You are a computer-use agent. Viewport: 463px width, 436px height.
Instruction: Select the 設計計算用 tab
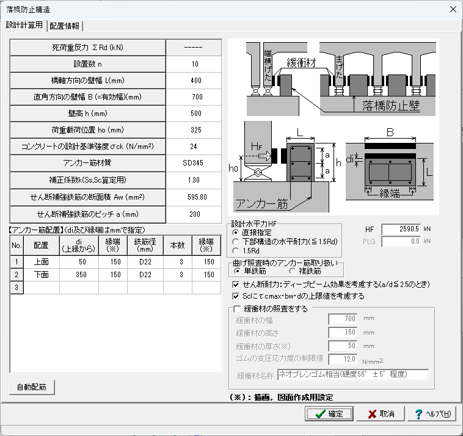[24, 25]
